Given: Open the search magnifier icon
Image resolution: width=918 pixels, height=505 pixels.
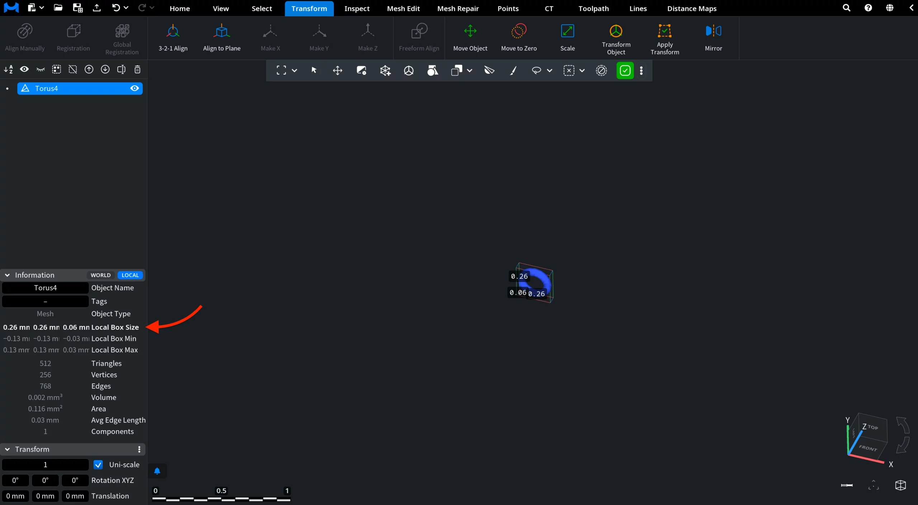Looking at the screenshot, I should tap(846, 8).
